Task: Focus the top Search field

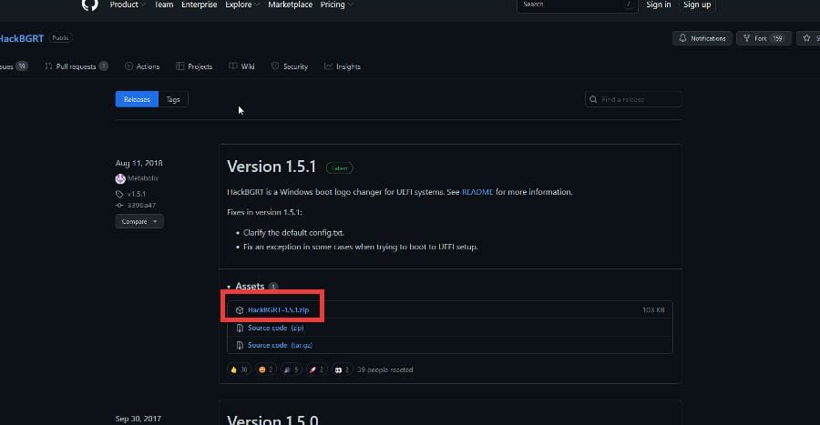Action: point(578,5)
